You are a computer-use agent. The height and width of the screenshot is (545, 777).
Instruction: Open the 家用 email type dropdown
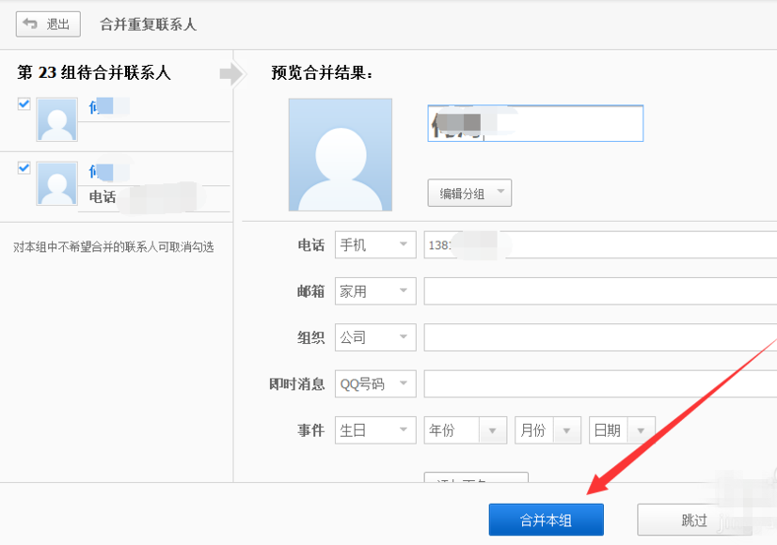pos(374,290)
